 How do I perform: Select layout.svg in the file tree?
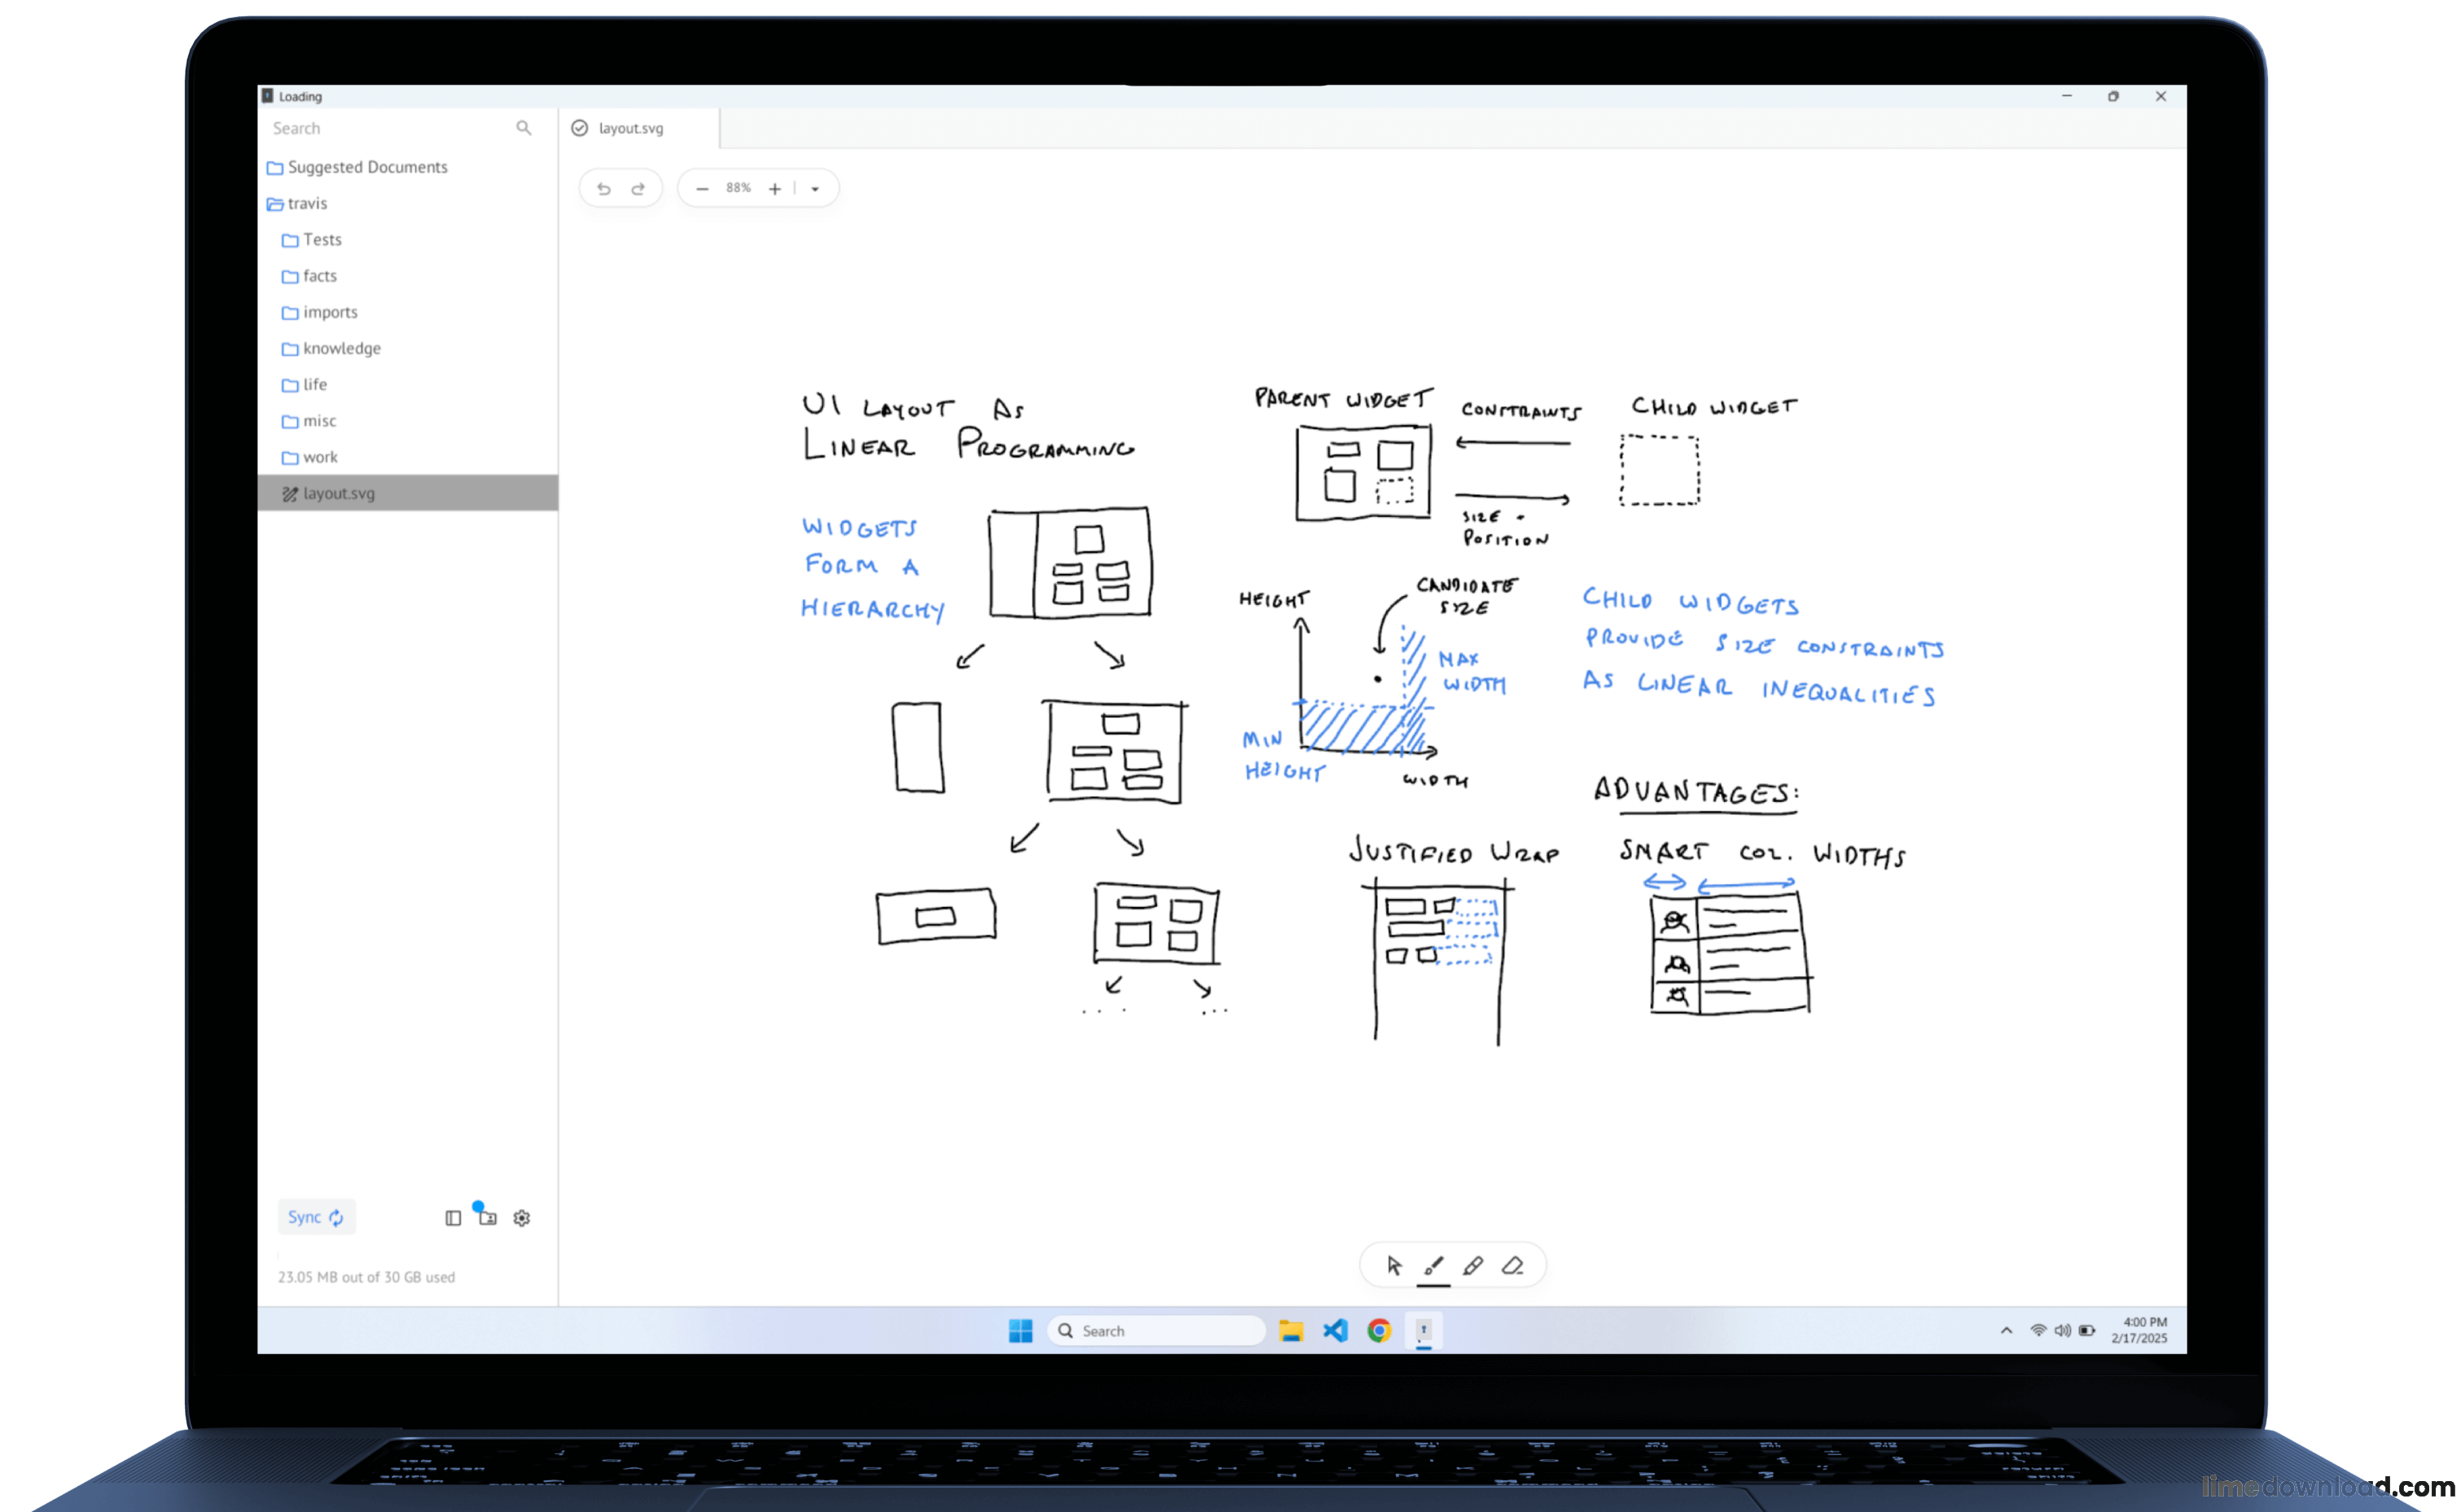[x=408, y=493]
